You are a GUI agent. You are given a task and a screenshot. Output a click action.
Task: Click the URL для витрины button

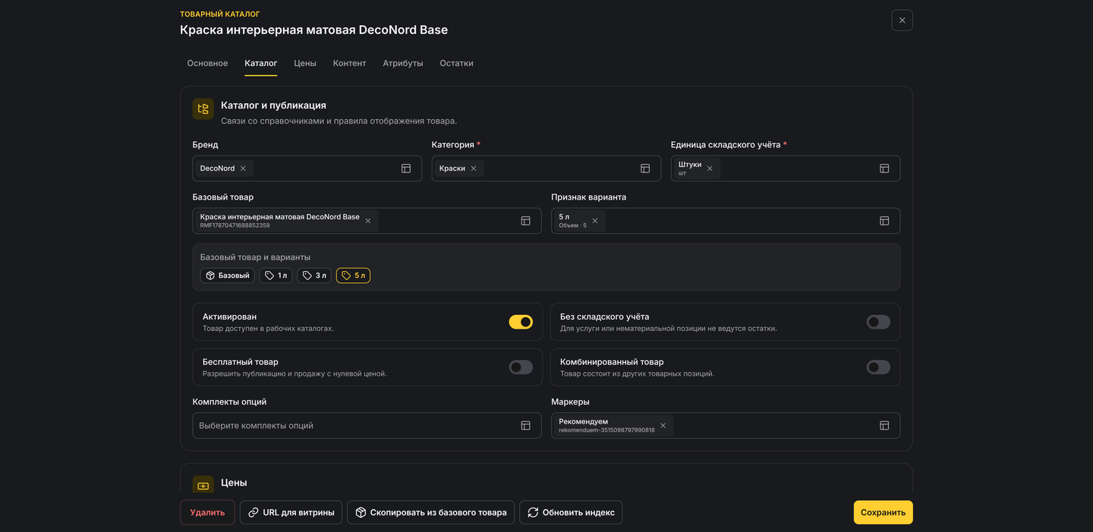click(x=291, y=512)
